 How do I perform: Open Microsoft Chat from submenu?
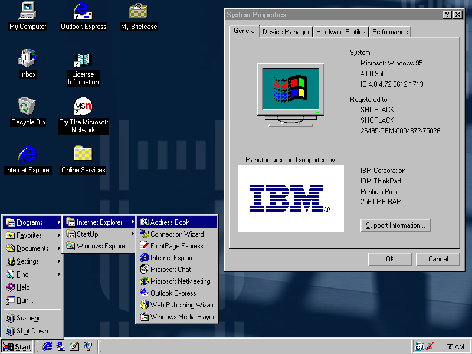[177, 270]
